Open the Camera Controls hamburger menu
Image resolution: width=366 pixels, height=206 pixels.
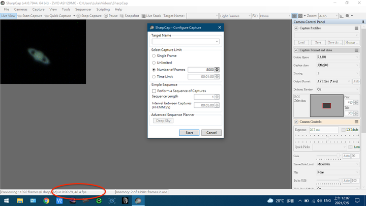pyautogui.click(x=356, y=122)
